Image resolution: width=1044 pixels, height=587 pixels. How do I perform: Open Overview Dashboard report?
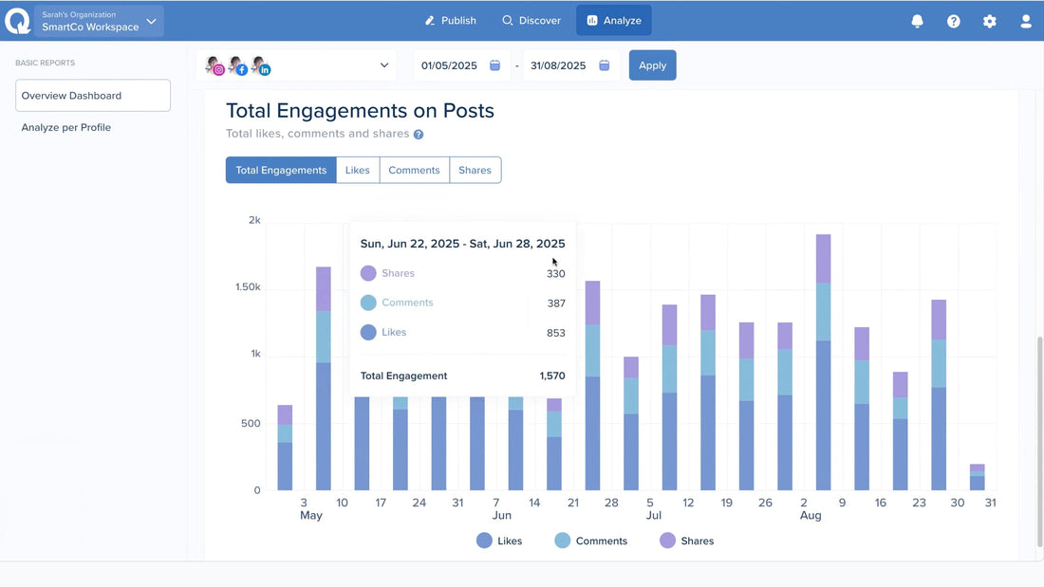tap(93, 95)
